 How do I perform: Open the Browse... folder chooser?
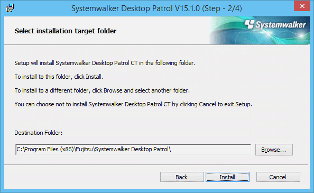point(274,150)
